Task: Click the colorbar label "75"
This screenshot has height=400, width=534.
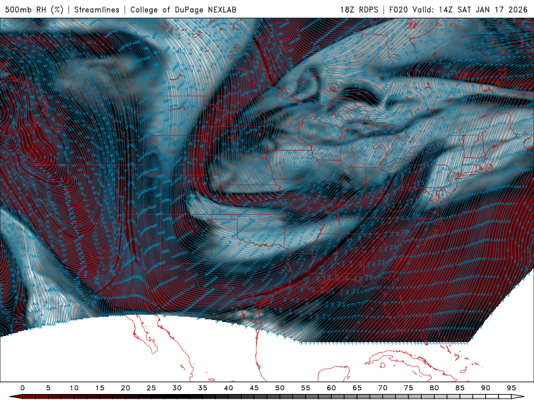Action: pos(409,388)
